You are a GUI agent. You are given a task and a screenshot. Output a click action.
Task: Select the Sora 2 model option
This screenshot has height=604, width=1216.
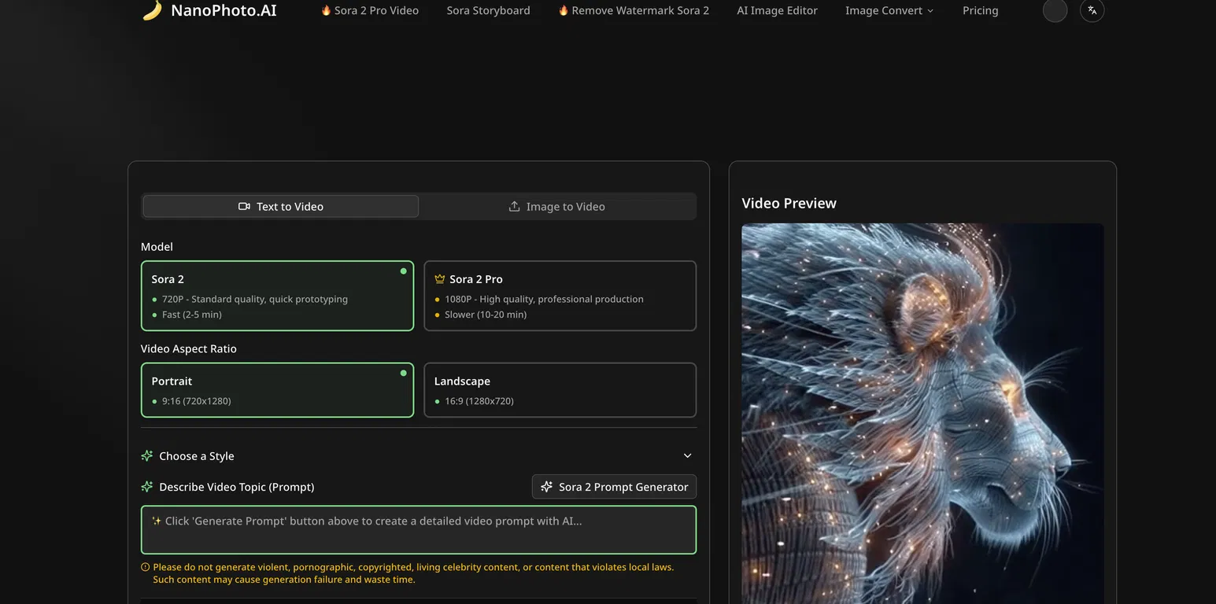tap(277, 296)
